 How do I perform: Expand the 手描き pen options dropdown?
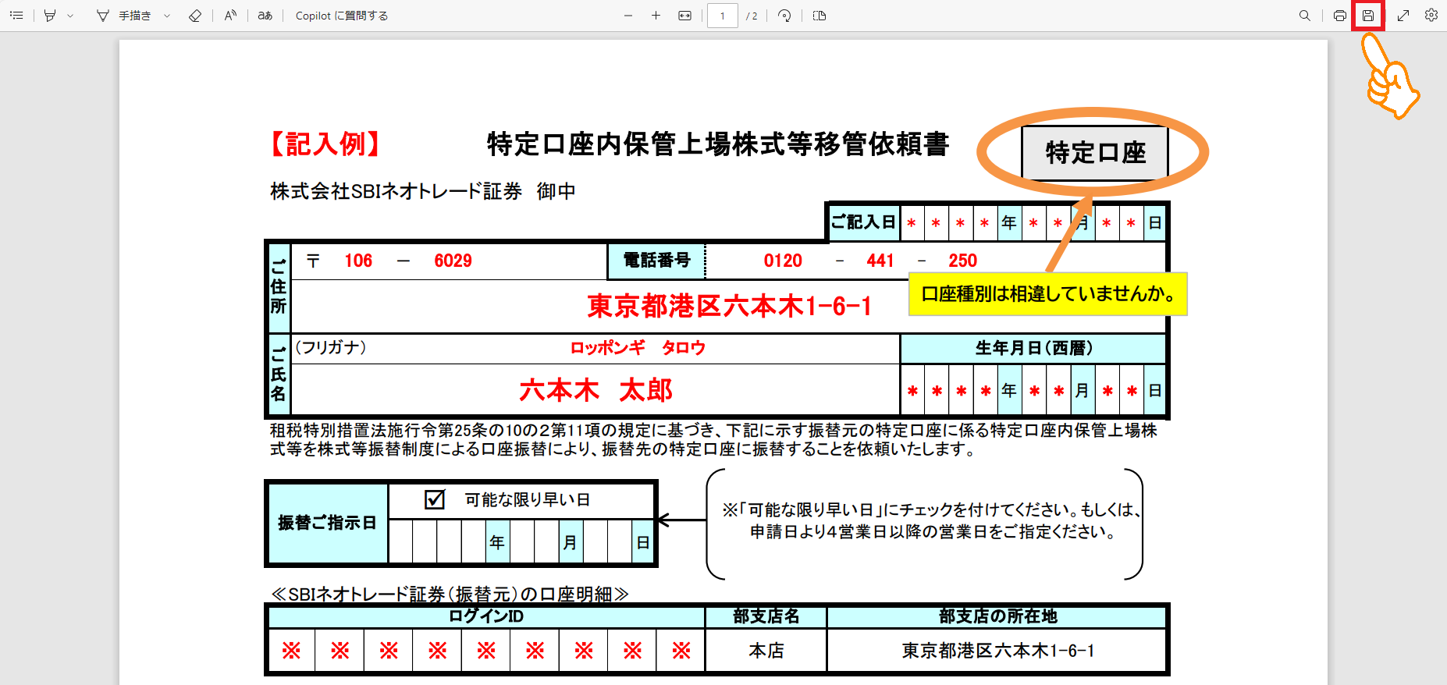[x=167, y=16]
